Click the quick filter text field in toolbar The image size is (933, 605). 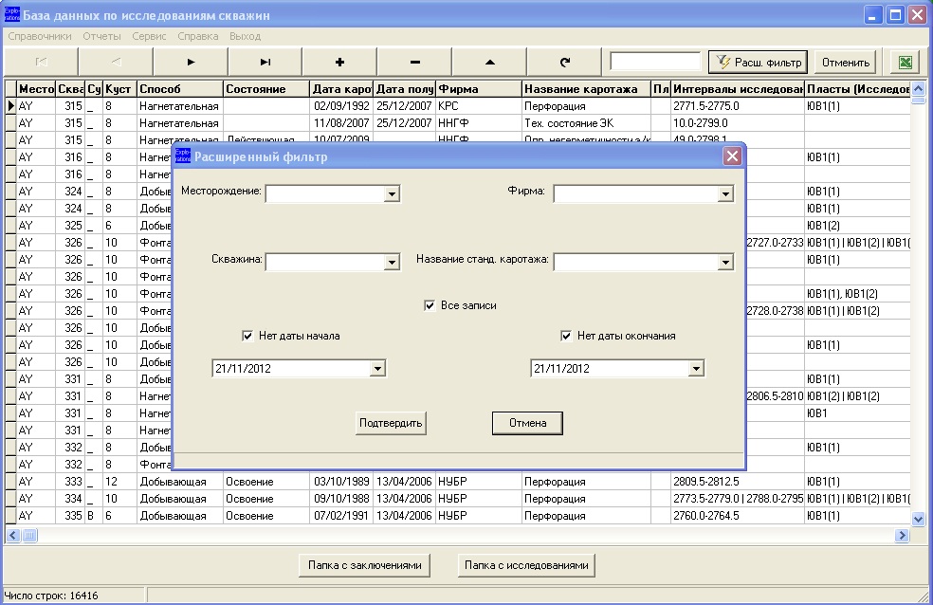point(655,62)
